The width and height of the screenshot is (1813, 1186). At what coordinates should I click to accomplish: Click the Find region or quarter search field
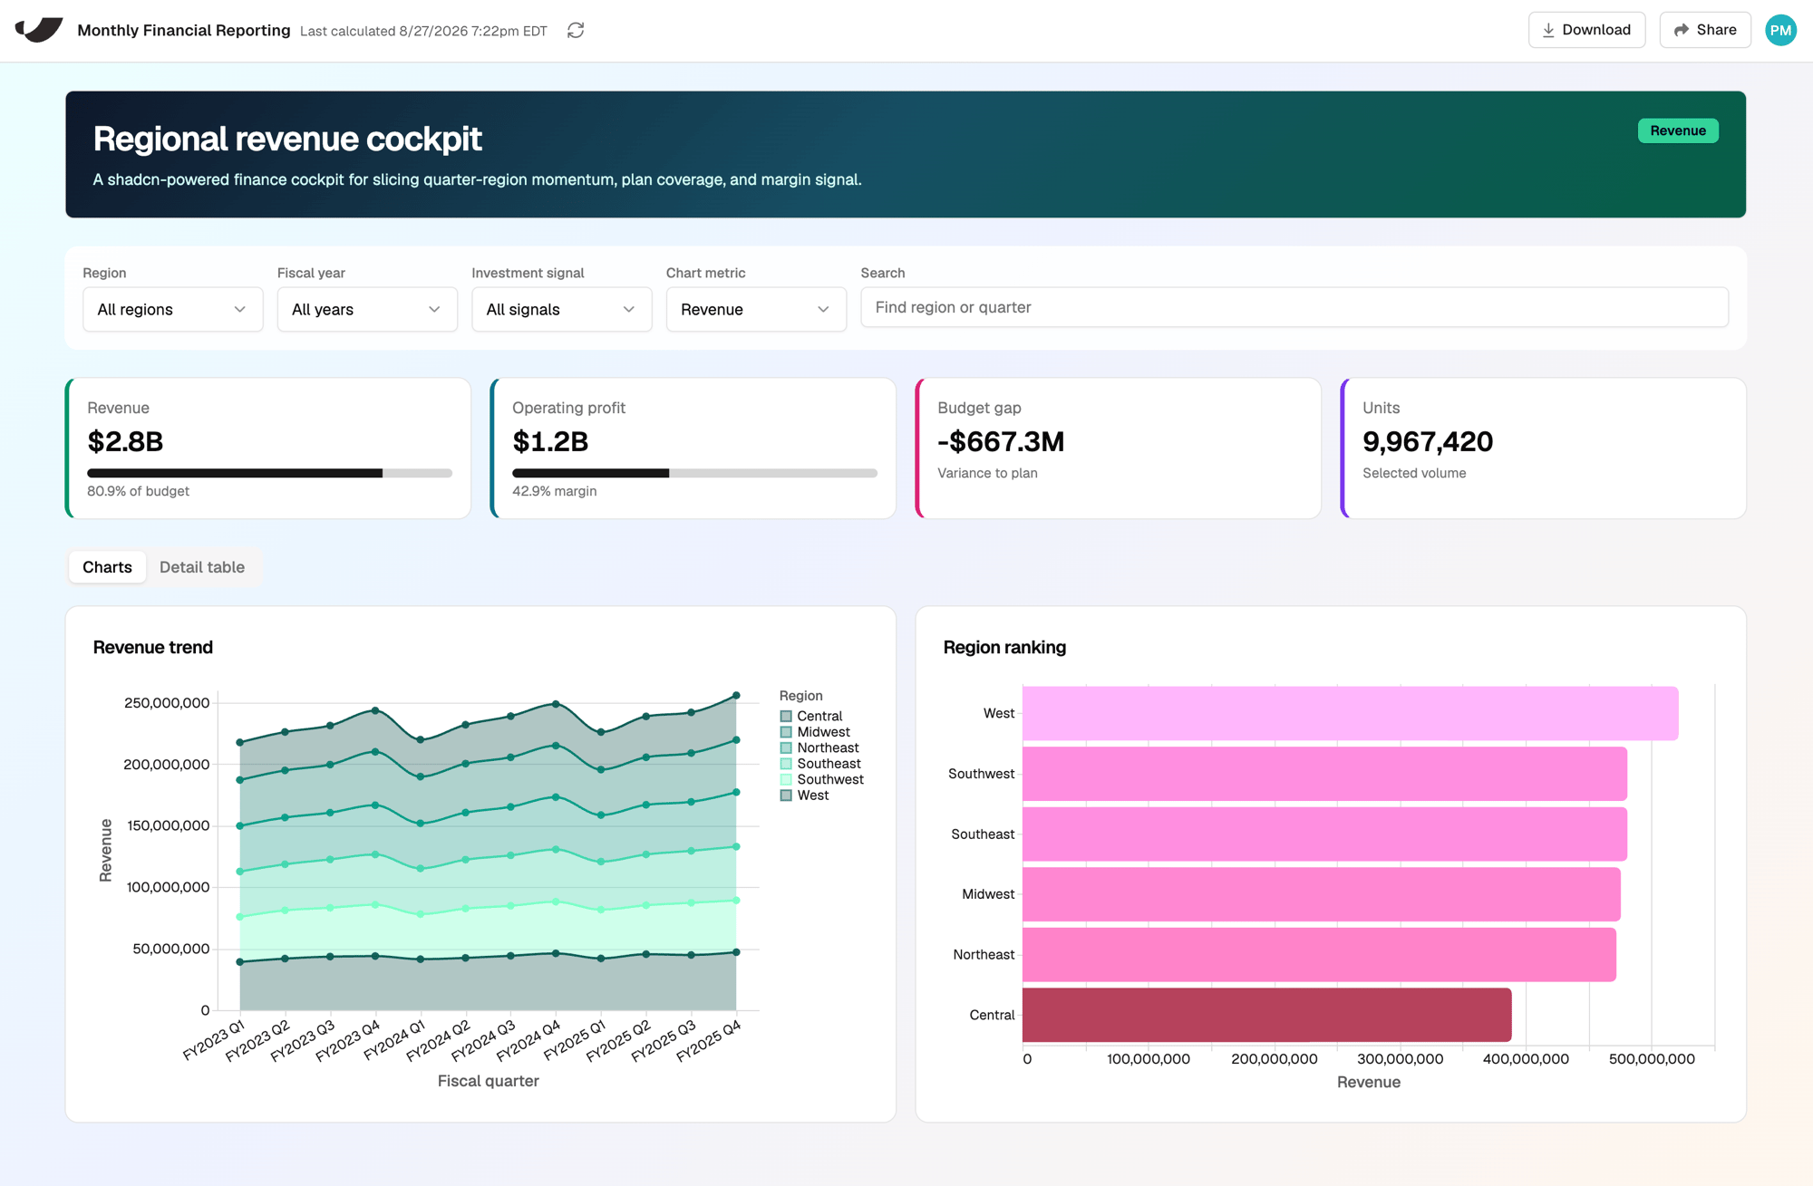click(x=1294, y=307)
